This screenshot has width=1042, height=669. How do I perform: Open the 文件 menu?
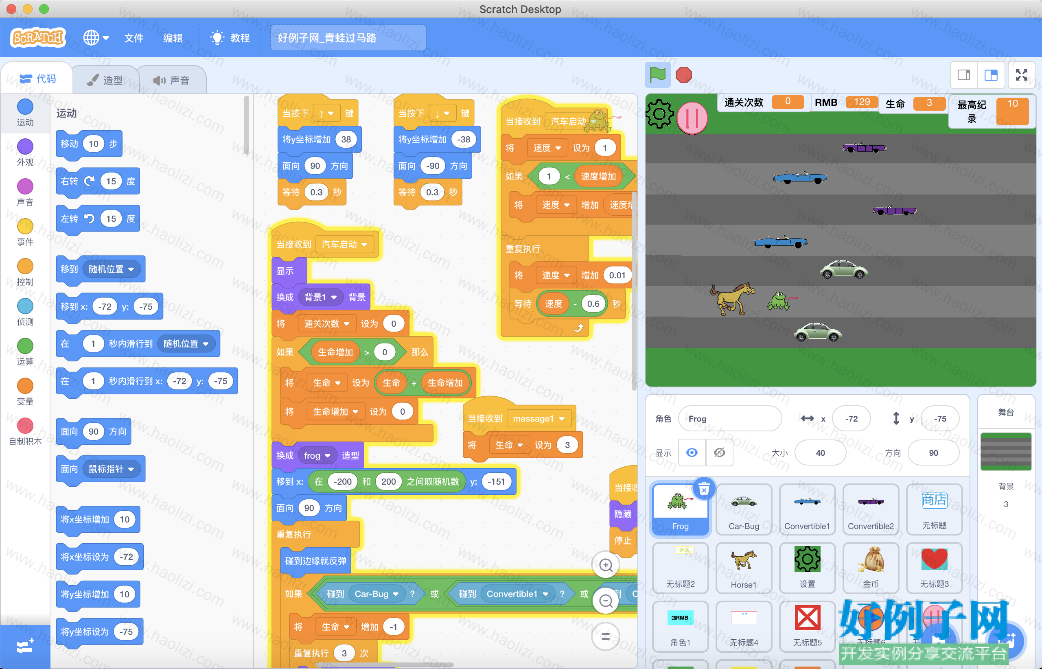point(134,38)
